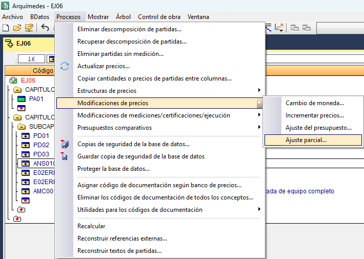This screenshot has height=259, width=364.
Task: Click the Gantt diagram toolbar icon
Action: point(268,28)
